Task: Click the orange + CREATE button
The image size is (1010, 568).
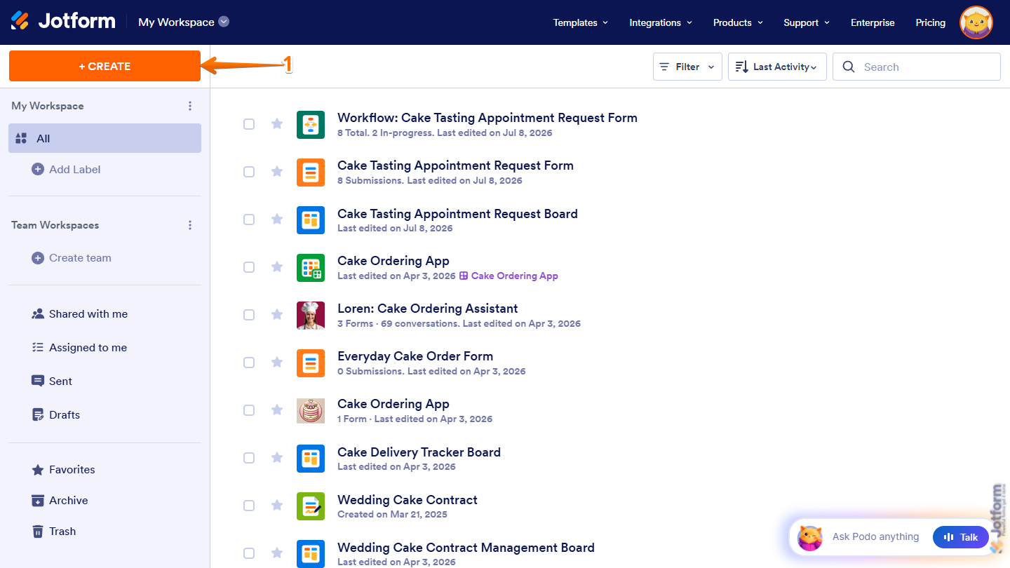Action: (105, 66)
